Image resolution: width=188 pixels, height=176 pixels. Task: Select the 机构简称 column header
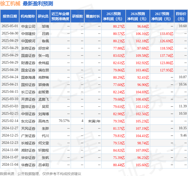[28, 16]
